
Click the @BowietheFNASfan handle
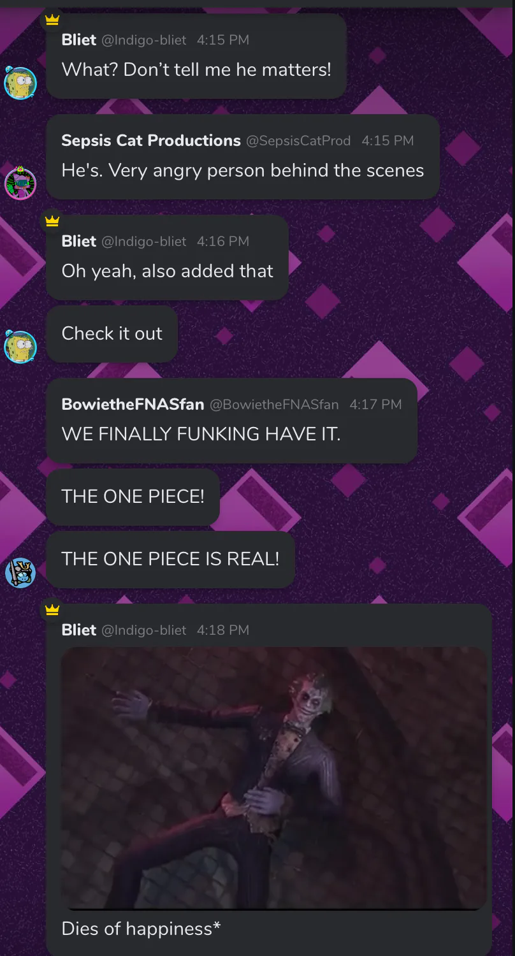point(274,405)
